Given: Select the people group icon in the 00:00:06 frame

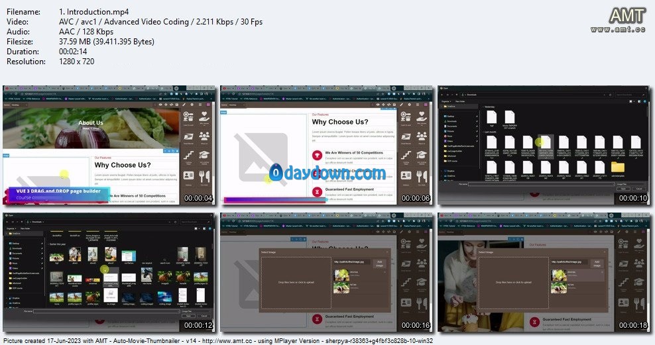Looking at the screenshot, I should 421,136.
